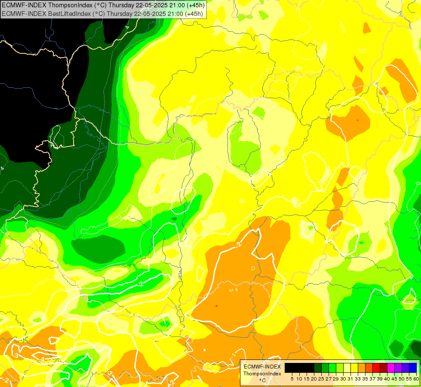
Task: Click the legend tick value '29'
Action: coord(336,379)
